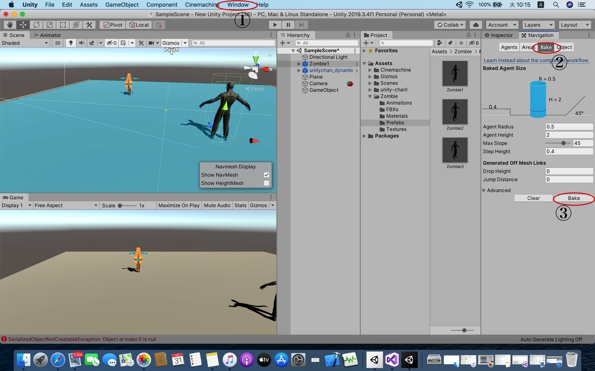Expand the Advanced bake settings

tap(484, 190)
